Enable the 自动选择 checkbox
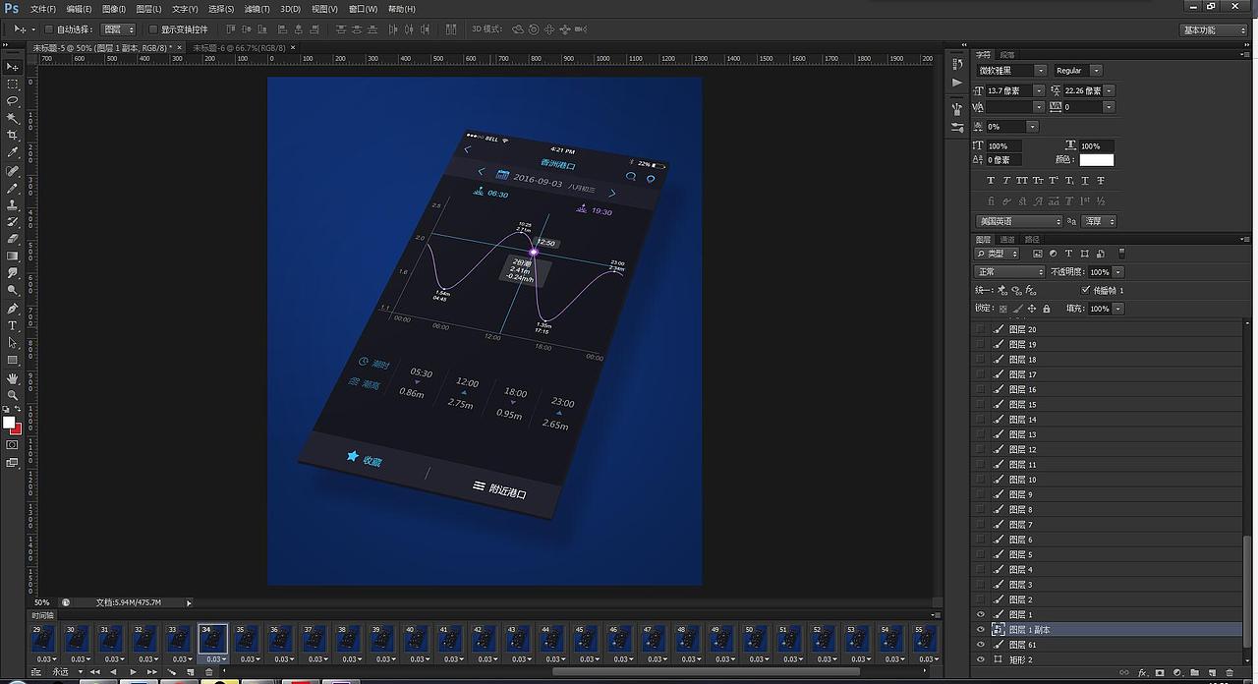 (48, 29)
